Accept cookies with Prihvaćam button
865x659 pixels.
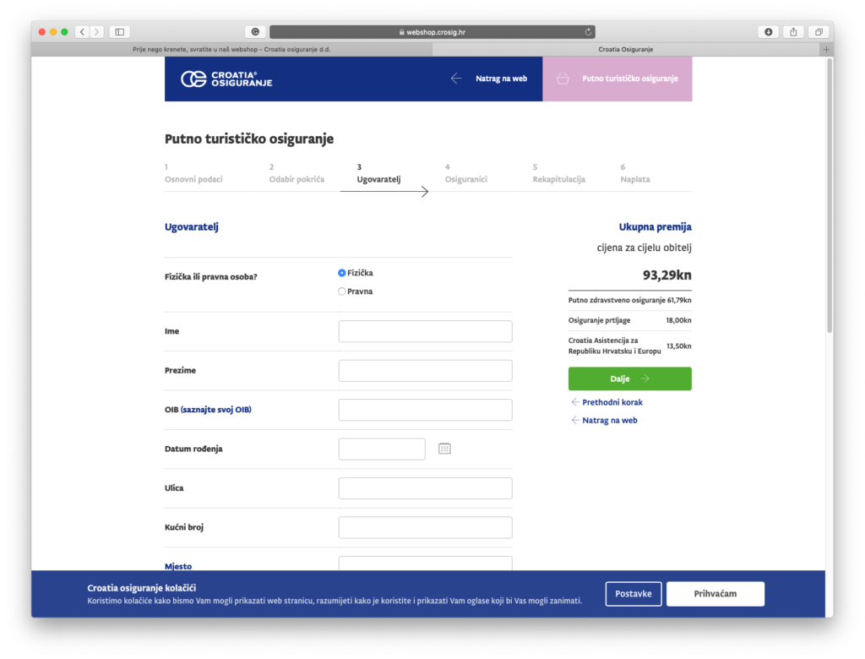[715, 594]
